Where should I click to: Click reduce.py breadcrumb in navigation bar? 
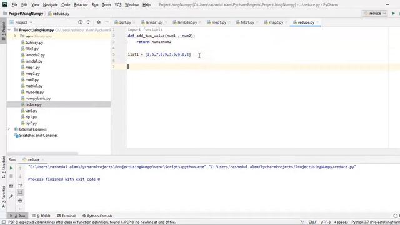tap(59, 14)
